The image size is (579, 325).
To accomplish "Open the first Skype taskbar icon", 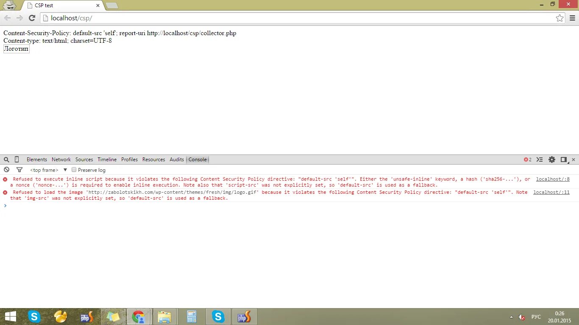I will [34, 317].
